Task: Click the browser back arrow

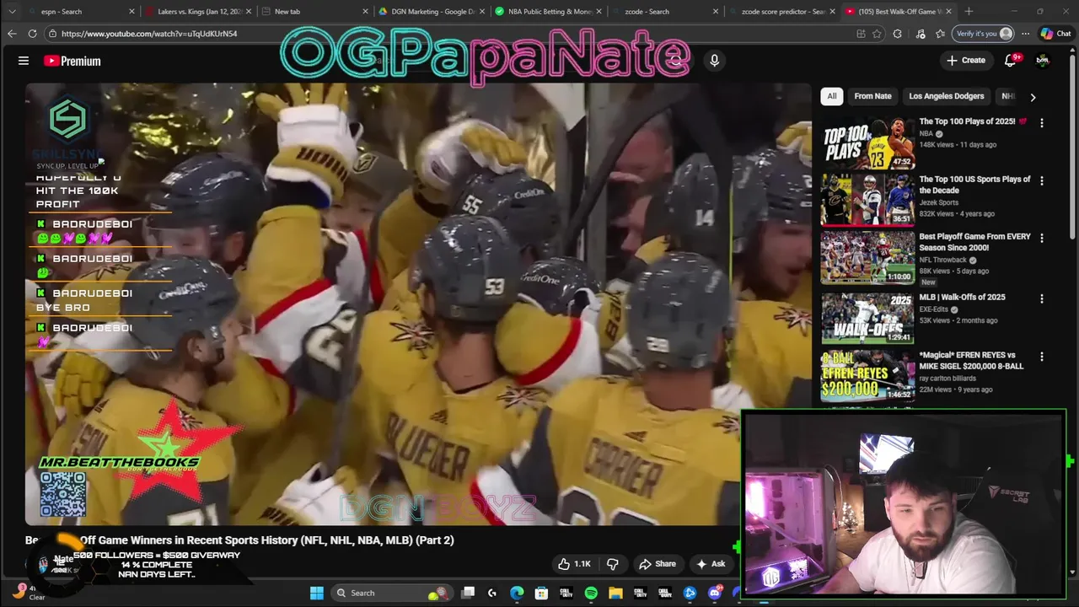Action: coord(12,34)
